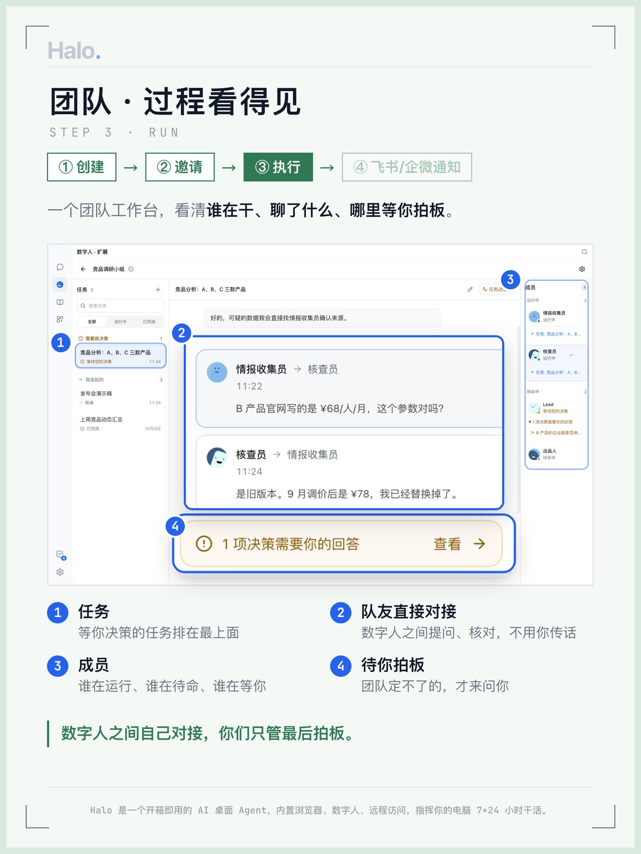Screen dimensions: 641x854
Task: Open the 任务动态 activity button
Action: click(x=496, y=289)
